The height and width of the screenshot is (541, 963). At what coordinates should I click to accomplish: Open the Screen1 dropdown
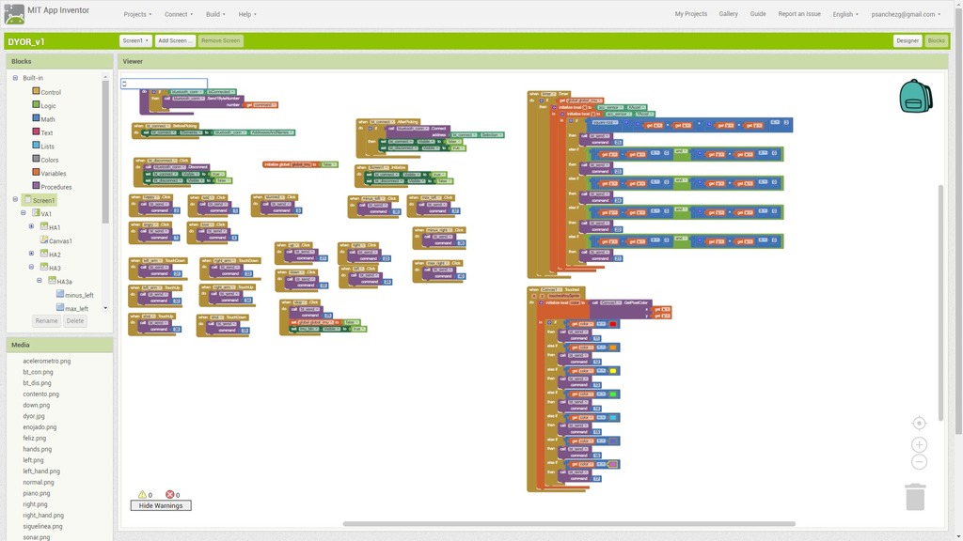tap(135, 40)
